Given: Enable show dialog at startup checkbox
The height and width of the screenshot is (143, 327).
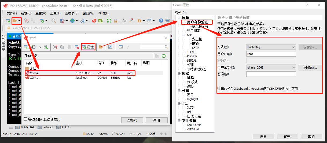Looking at the screenshot, I should tap(25, 119).
